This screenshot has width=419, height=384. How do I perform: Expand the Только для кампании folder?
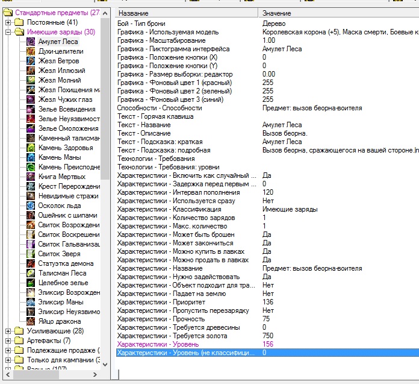pyautogui.click(x=8, y=360)
